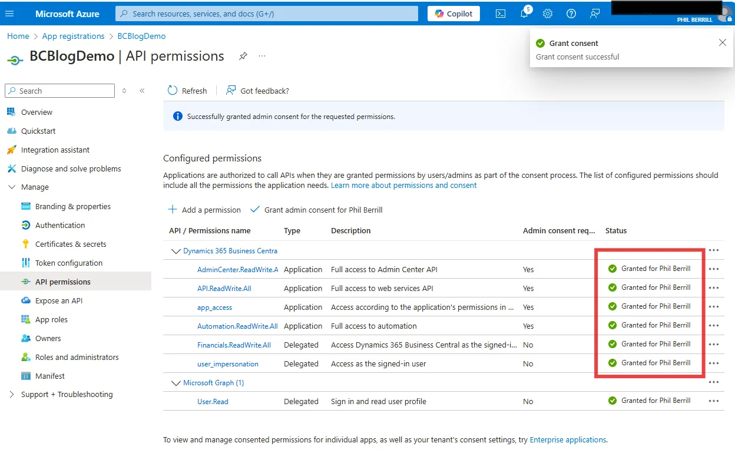Open the Copilot button

(x=453, y=14)
